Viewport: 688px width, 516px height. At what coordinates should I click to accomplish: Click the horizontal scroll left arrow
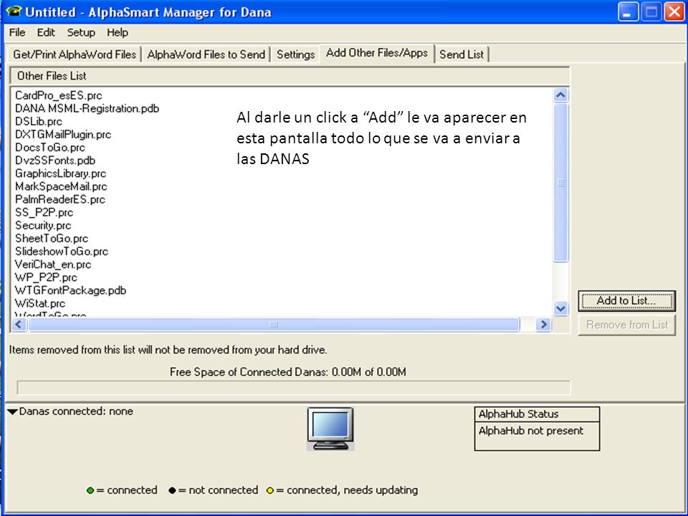tap(19, 325)
